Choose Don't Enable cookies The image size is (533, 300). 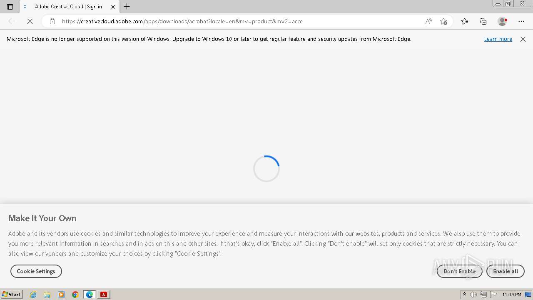click(x=459, y=271)
